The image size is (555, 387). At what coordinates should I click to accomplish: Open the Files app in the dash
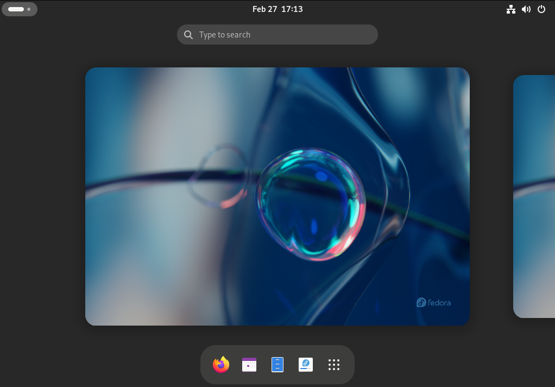click(x=277, y=365)
